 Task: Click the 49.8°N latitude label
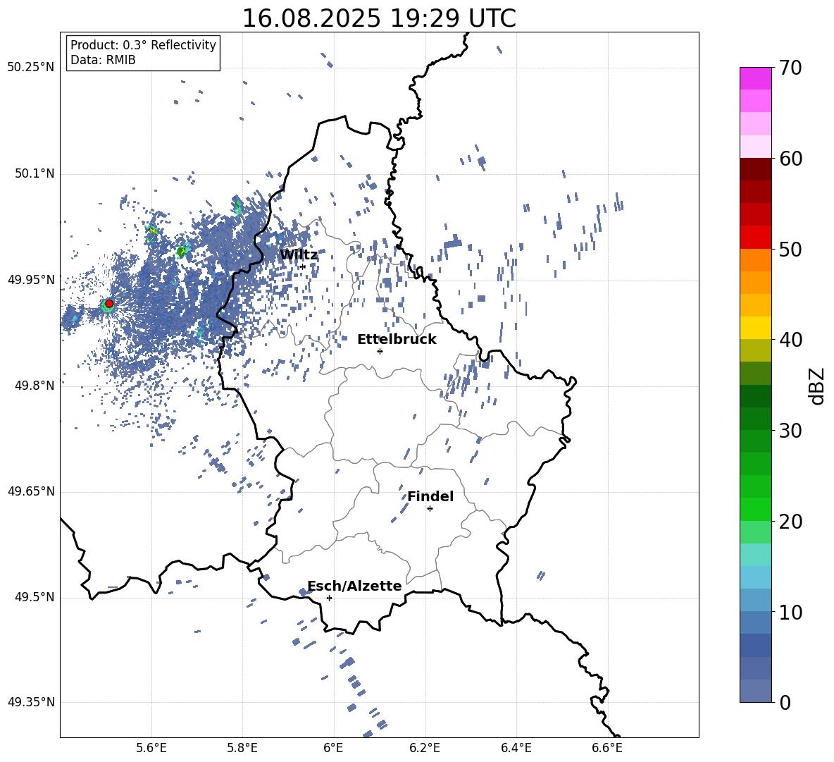click(34, 386)
